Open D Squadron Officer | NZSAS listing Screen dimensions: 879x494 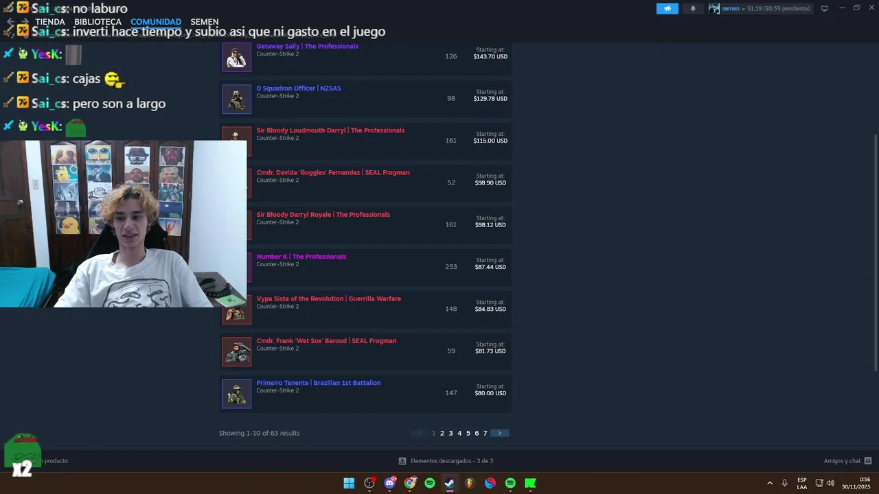pyautogui.click(x=299, y=89)
